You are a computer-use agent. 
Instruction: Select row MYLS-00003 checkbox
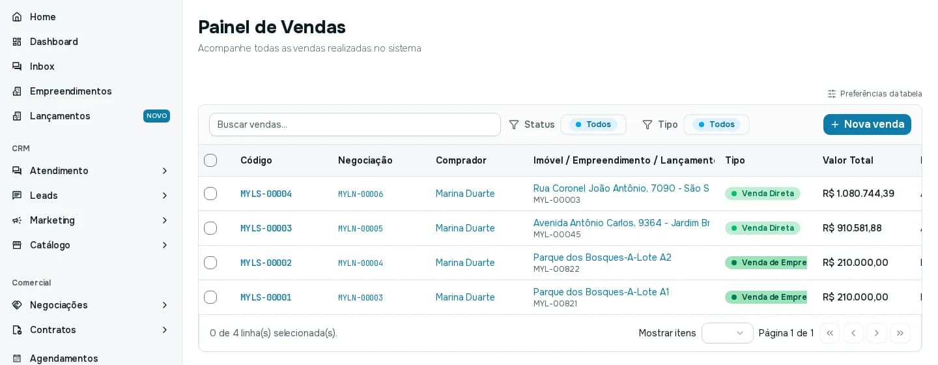210,228
